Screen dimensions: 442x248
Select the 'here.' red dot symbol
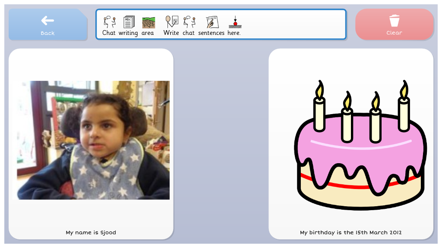pos(235,22)
